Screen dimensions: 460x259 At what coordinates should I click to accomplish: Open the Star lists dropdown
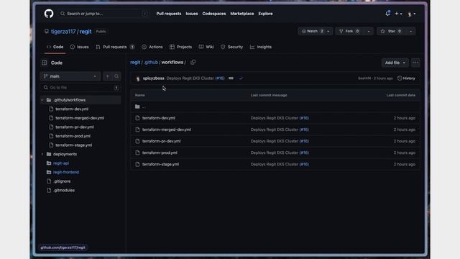410,31
